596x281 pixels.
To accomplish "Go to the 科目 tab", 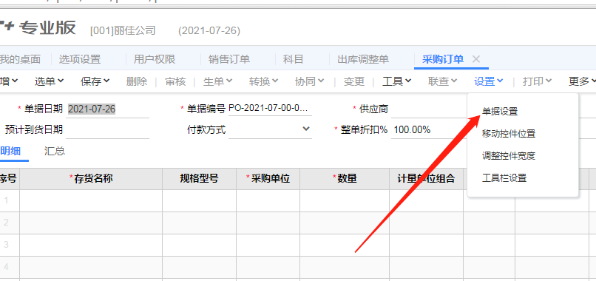I will pos(293,59).
